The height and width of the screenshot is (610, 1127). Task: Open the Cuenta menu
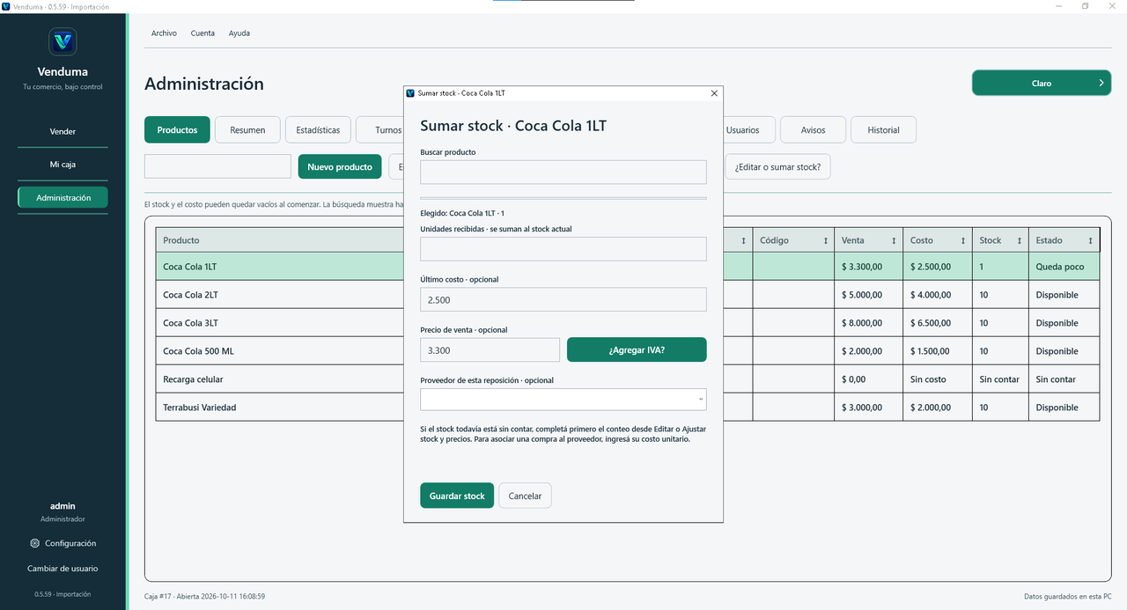tap(203, 33)
